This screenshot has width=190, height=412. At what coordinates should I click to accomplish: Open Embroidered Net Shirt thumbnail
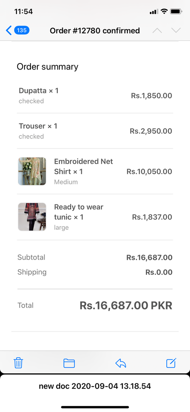(x=32, y=171)
